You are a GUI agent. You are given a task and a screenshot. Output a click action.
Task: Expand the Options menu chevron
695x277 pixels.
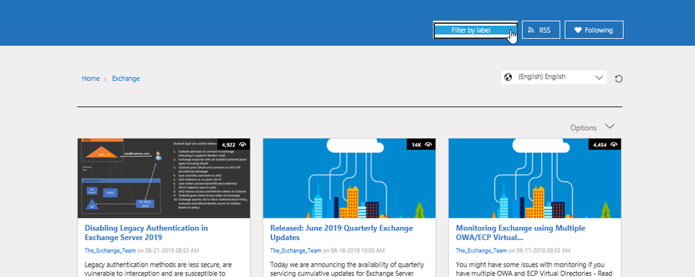click(609, 126)
